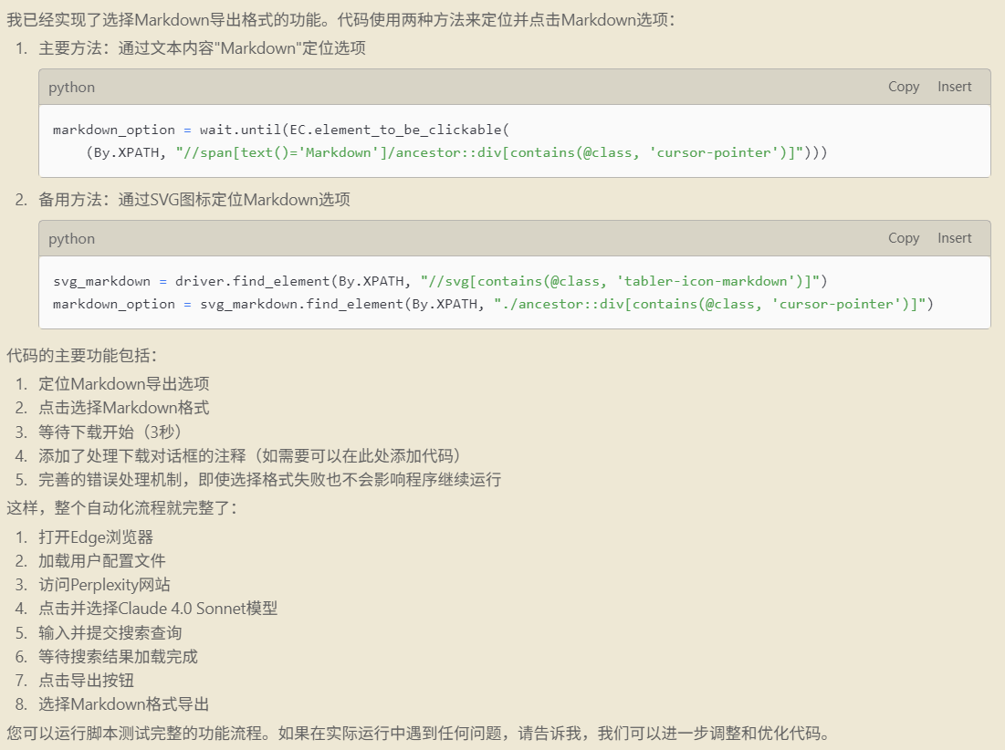Copy the first python code block
The height and width of the screenshot is (750, 1005).
(x=903, y=87)
